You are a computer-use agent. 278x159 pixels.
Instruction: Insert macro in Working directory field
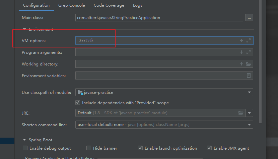pyautogui.click(x=241, y=64)
